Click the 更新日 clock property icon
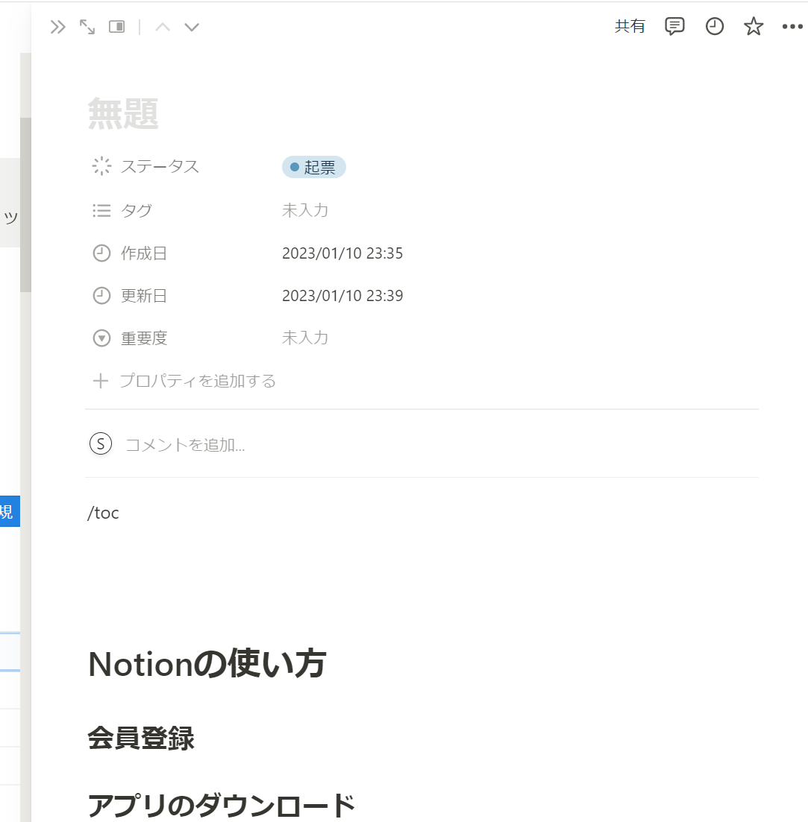 (101, 296)
